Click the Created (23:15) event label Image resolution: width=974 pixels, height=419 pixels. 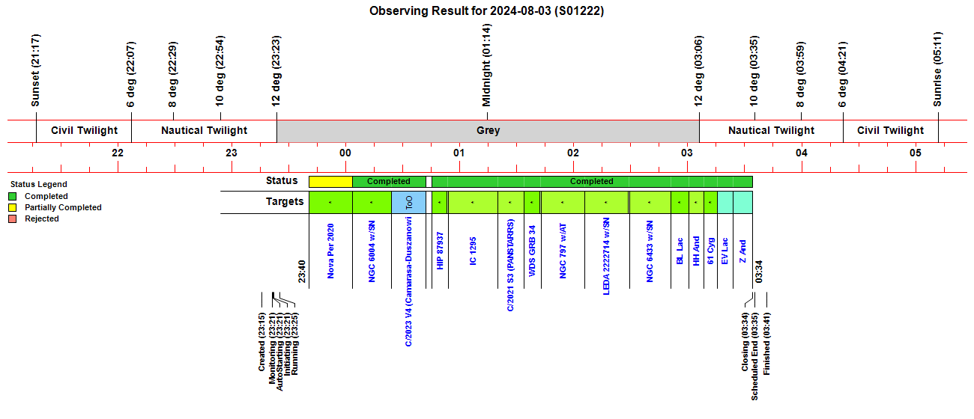point(261,342)
